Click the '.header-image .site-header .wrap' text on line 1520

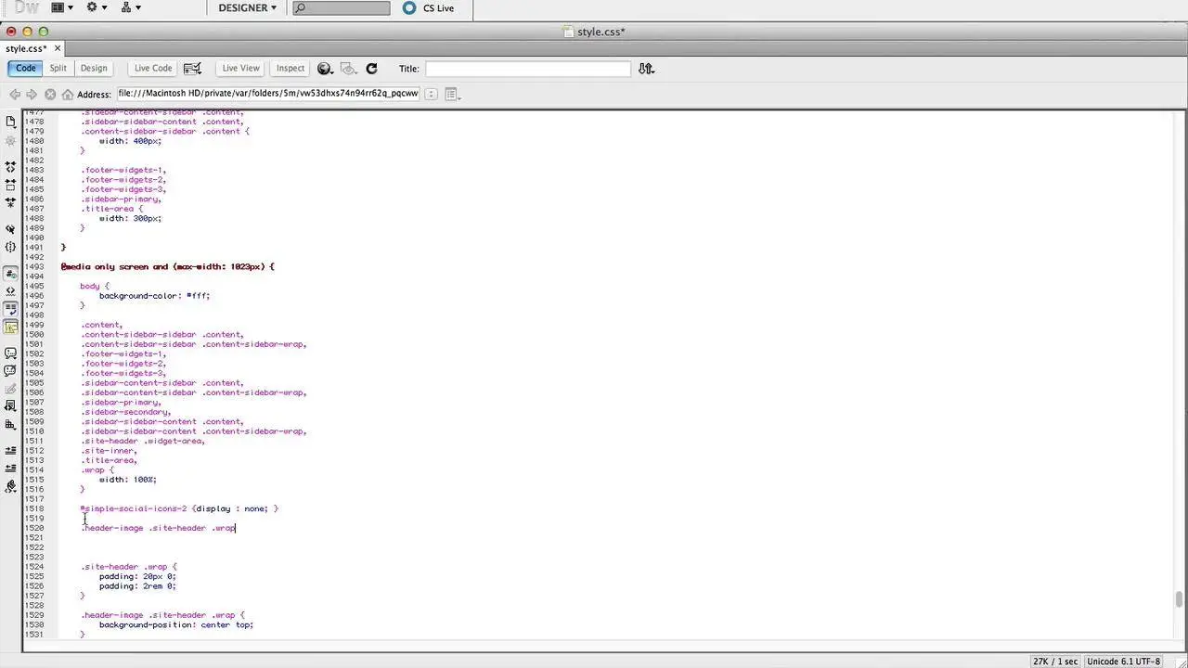point(158,528)
